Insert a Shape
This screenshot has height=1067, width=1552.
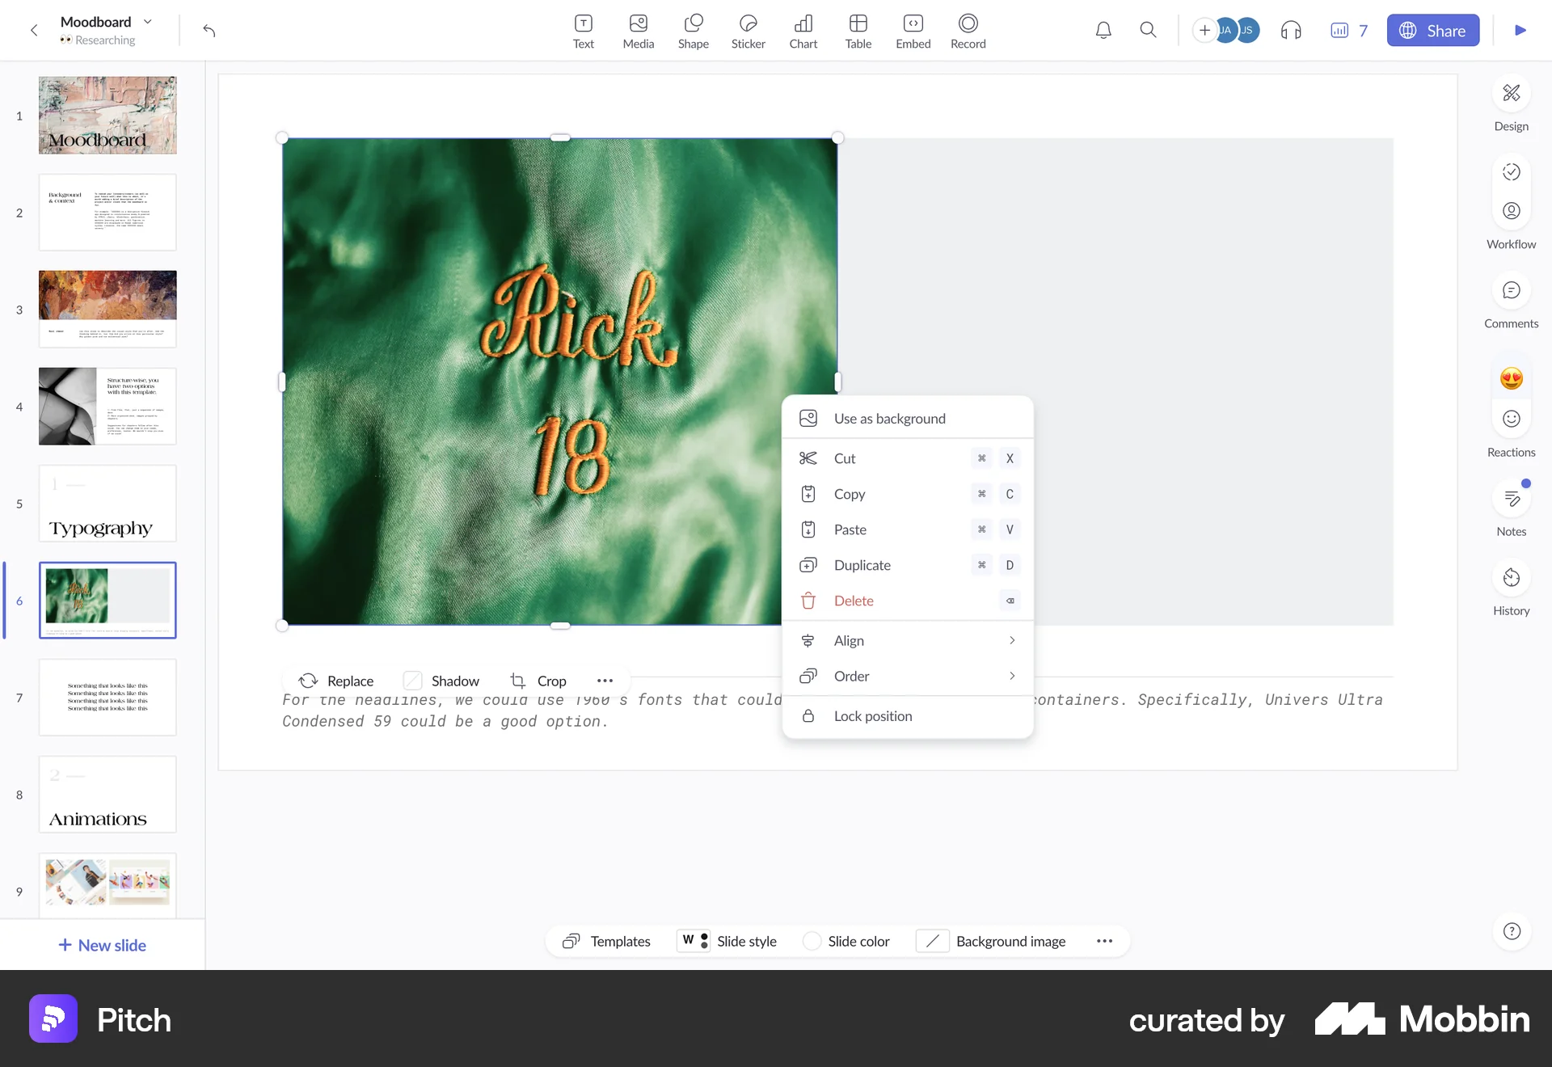coord(693,30)
